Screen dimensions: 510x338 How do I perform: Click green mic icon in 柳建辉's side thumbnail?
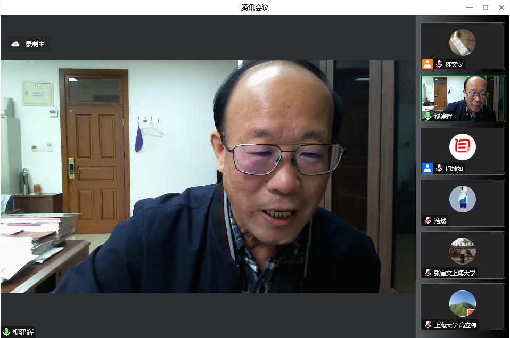coord(428,116)
